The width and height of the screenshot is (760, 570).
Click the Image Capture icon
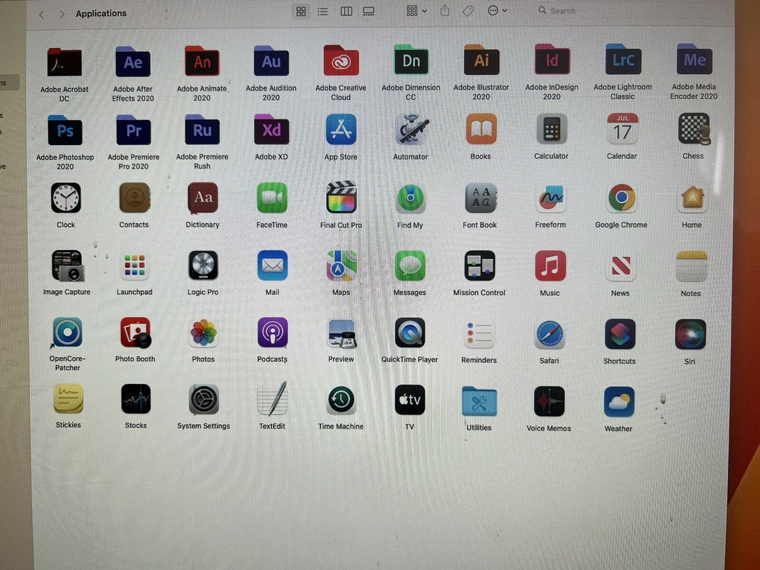click(67, 265)
